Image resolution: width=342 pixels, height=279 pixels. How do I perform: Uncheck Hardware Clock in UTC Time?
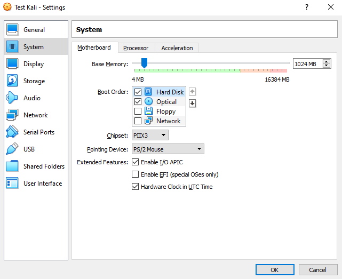point(136,187)
